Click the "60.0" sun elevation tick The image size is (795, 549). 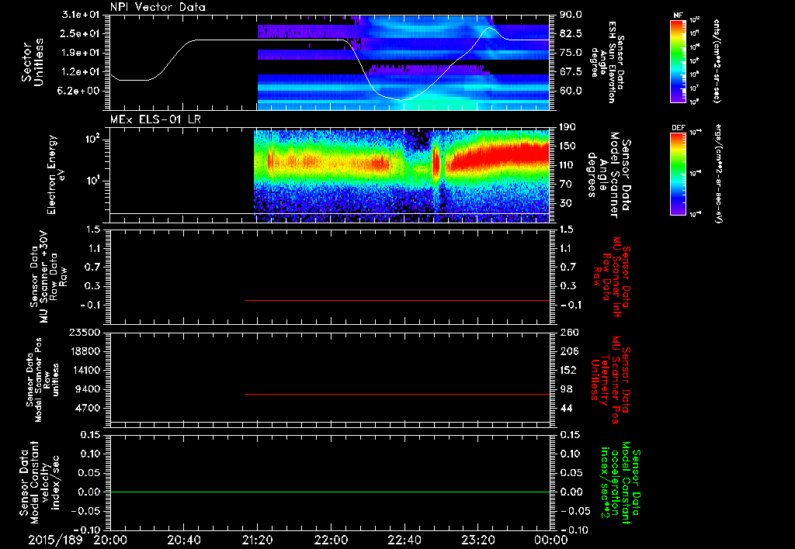pos(571,91)
